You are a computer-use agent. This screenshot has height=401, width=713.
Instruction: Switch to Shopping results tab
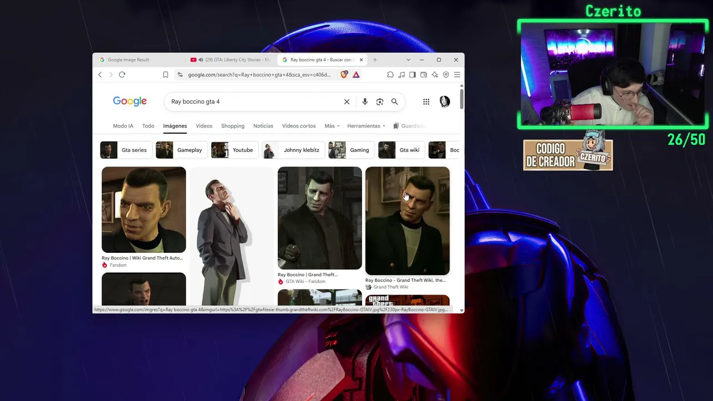(x=233, y=126)
